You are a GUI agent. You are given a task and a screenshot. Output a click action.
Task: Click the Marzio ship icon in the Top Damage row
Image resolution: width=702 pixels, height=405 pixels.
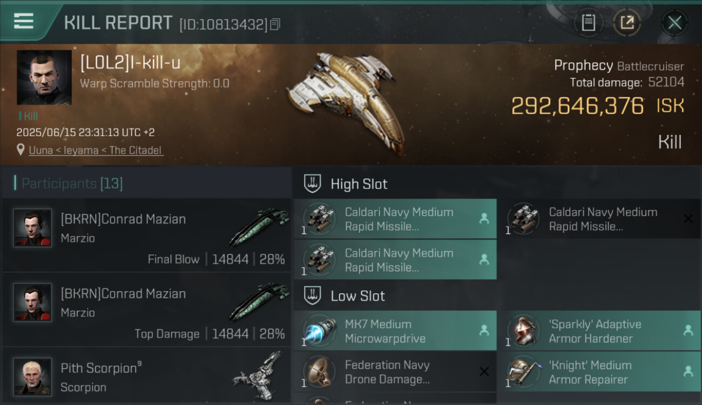[258, 302]
